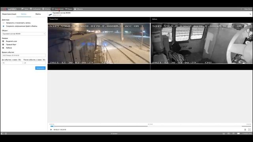Select 'Запросить и посмотреть запись' radio option

pyautogui.click(x=4, y=23)
